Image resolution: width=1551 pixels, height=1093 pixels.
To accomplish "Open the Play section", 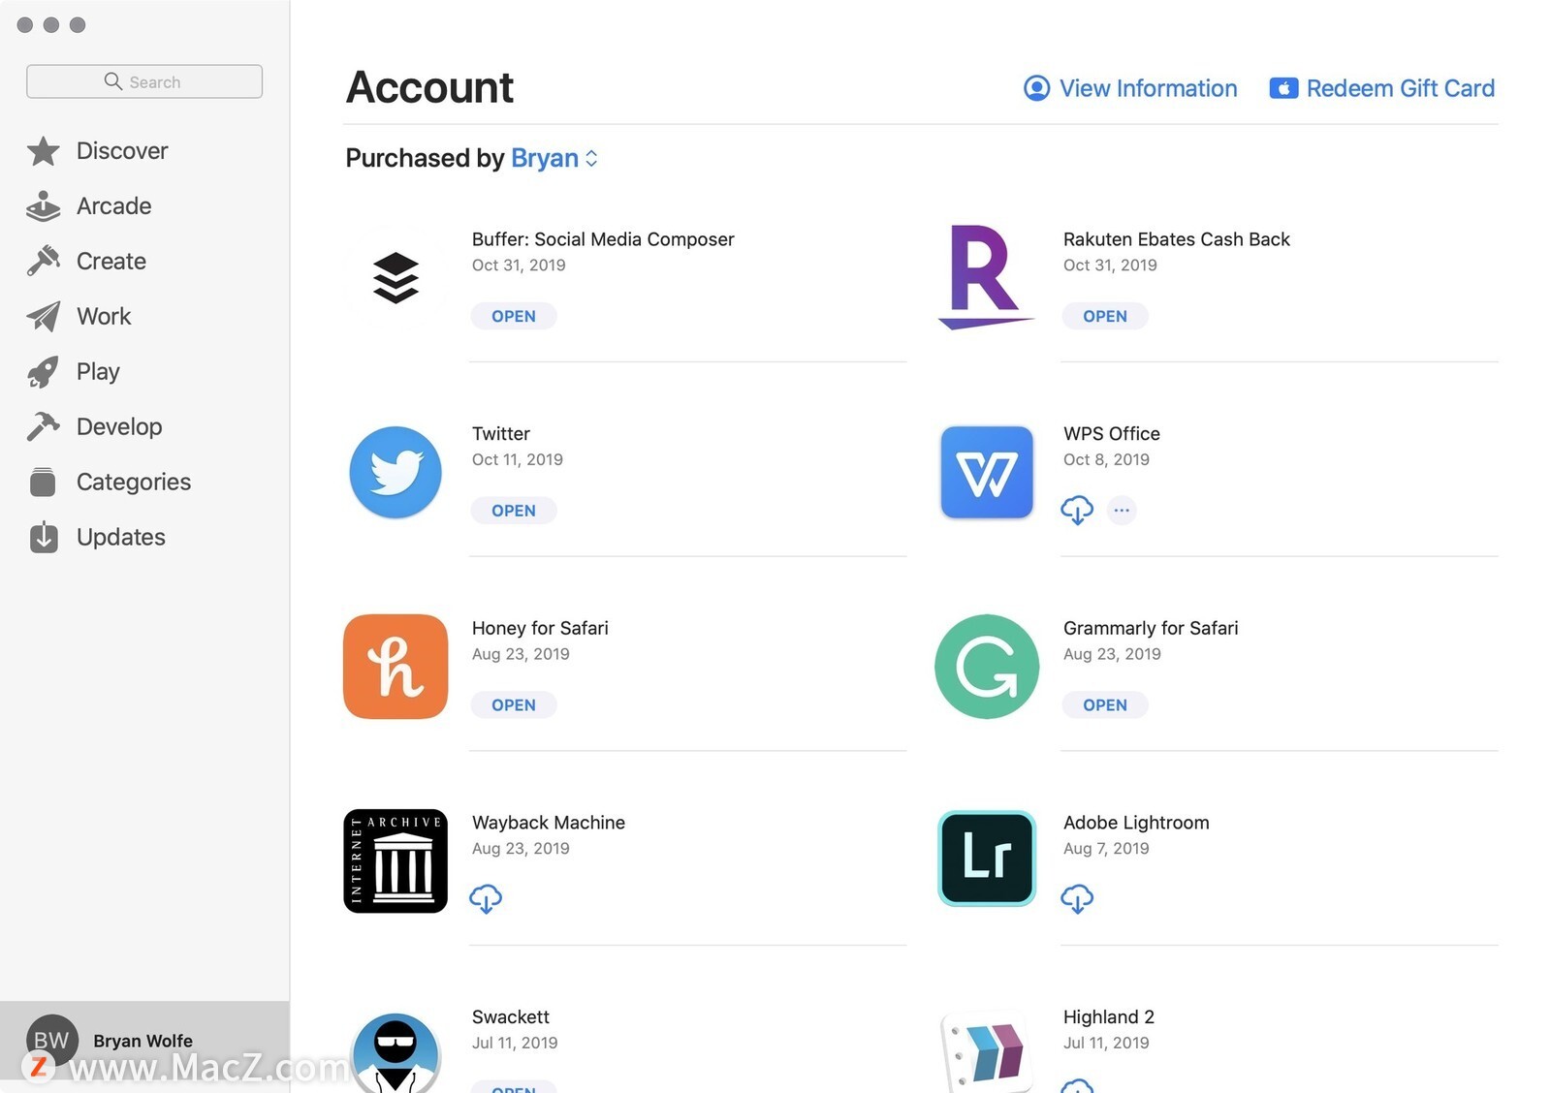I will click(x=98, y=372).
